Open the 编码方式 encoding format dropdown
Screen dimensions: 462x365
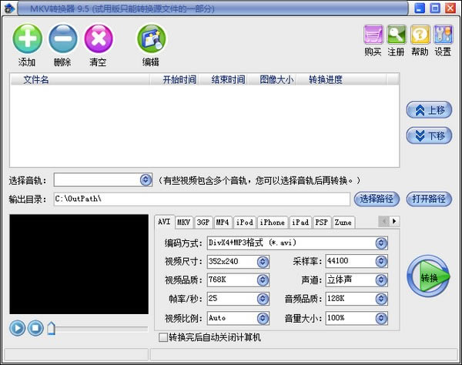(x=380, y=243)
